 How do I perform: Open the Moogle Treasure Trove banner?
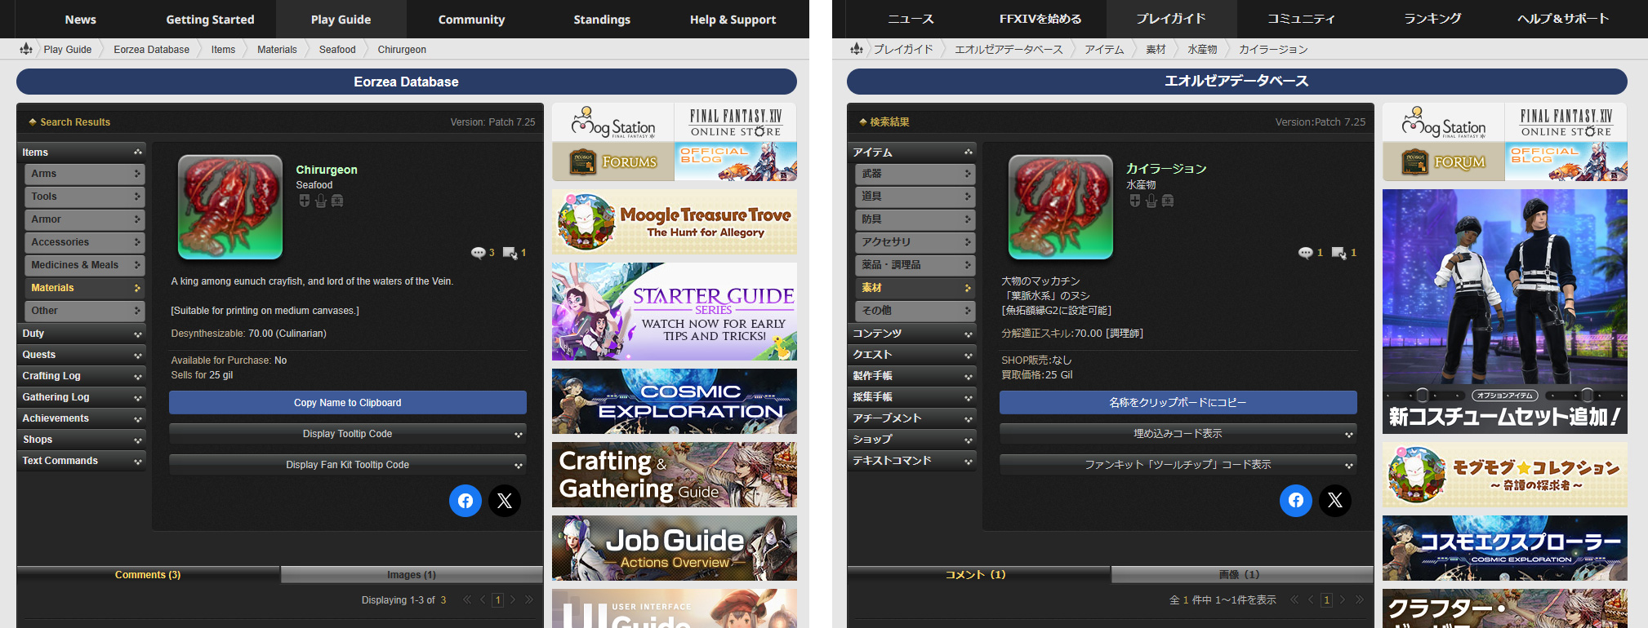coord(675,222)
